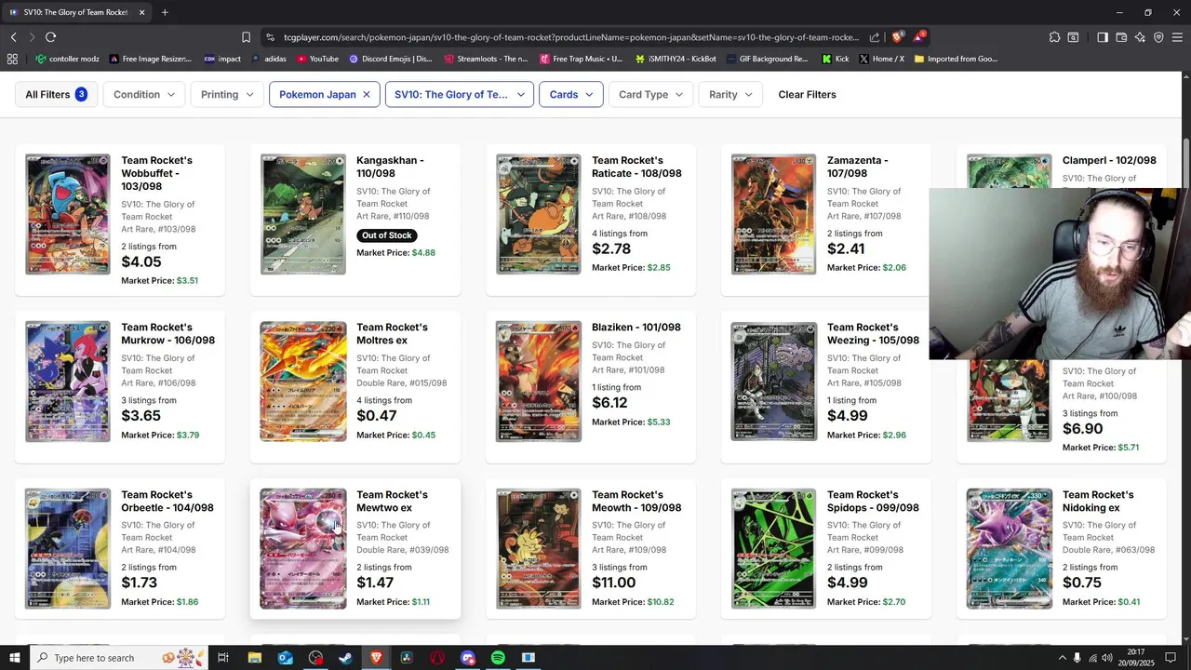Open Task View on the taskbar
This screenshot has height=670, width=1191.
[223, 658]
